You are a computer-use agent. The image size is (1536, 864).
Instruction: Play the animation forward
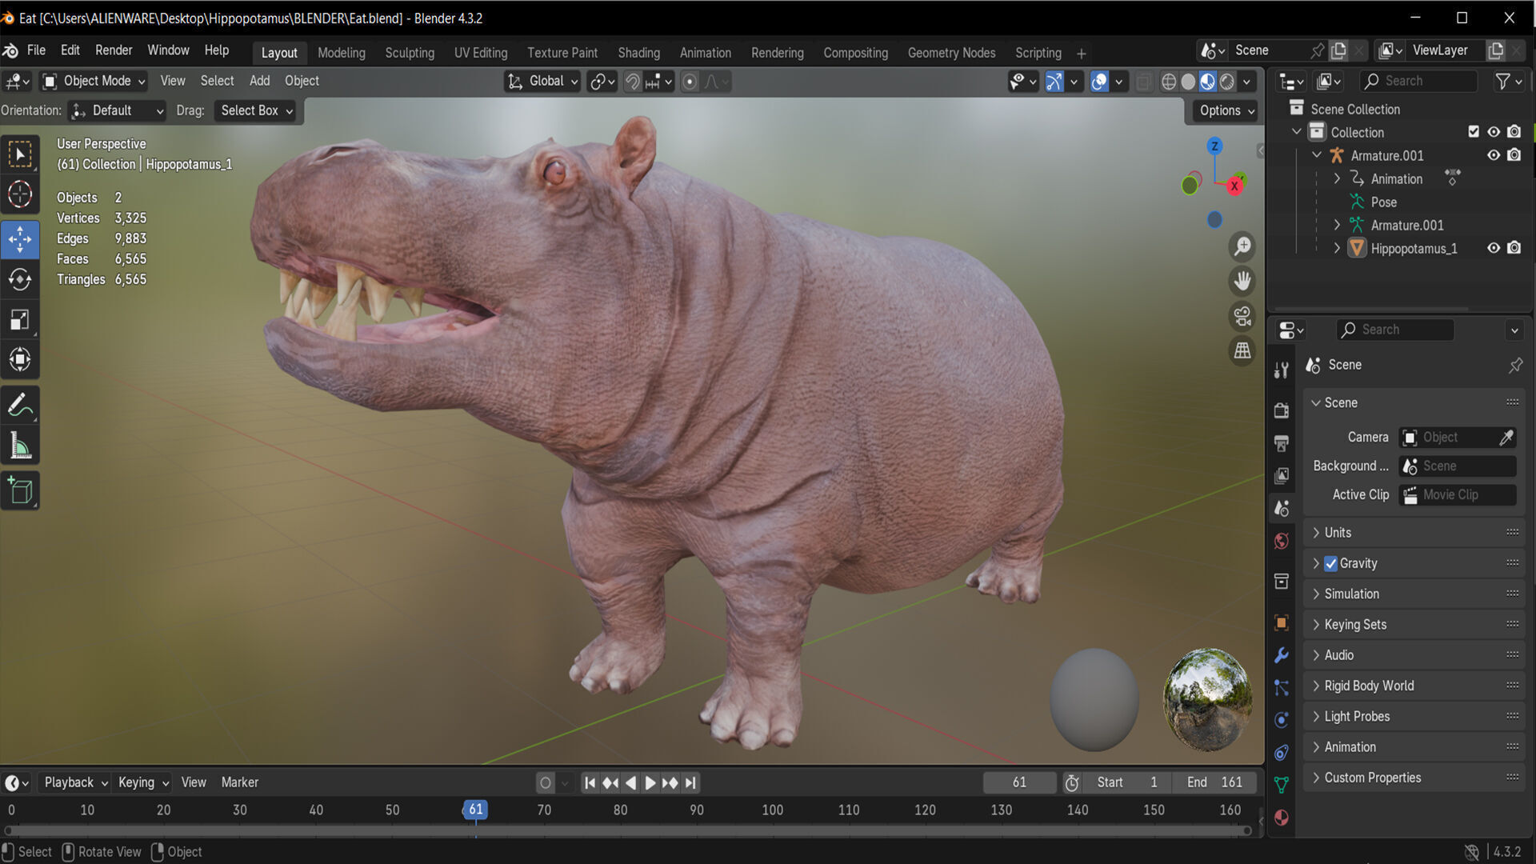(x=650, y=783)
